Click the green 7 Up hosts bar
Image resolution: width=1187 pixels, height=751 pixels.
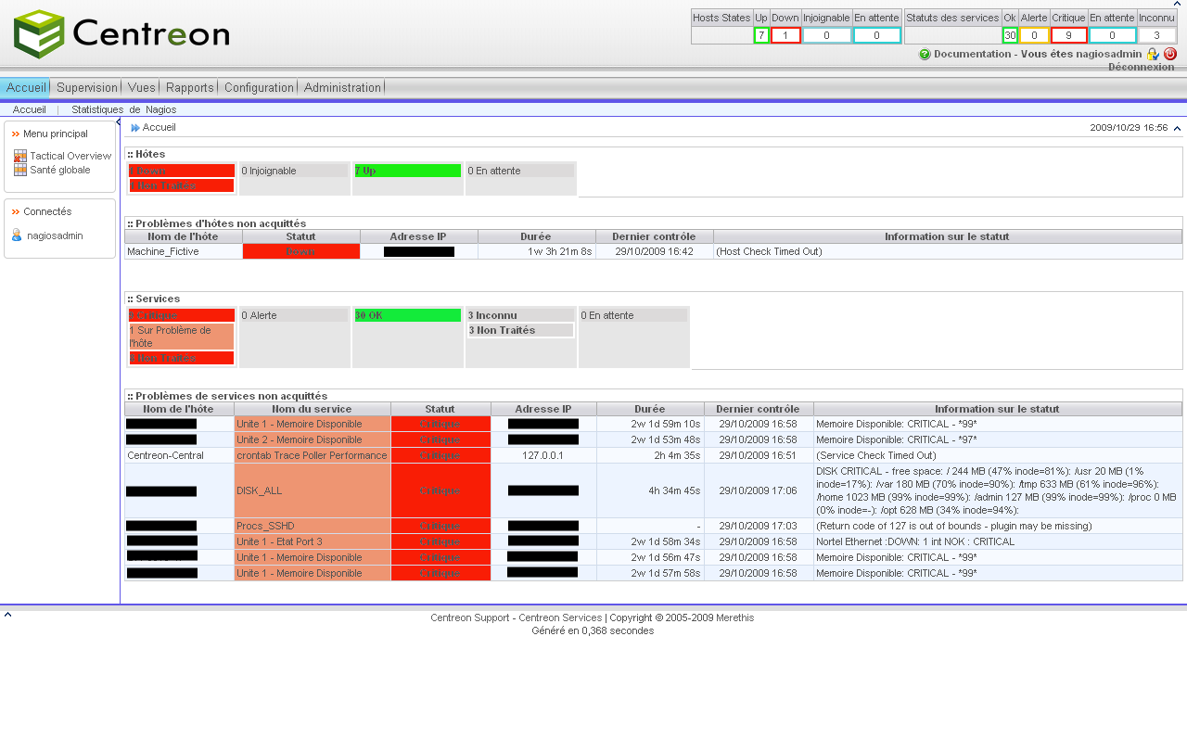[x=407, y=171]
